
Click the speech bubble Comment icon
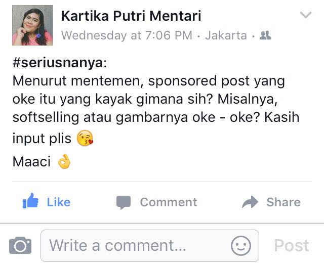124,202
